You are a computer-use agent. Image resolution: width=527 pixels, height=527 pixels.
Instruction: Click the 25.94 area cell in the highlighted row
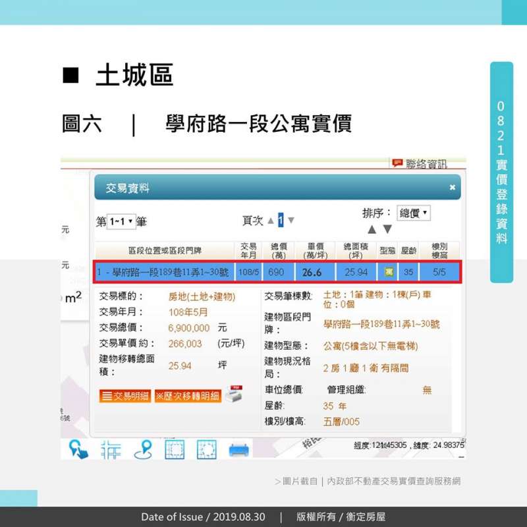[x=356, y=272]
